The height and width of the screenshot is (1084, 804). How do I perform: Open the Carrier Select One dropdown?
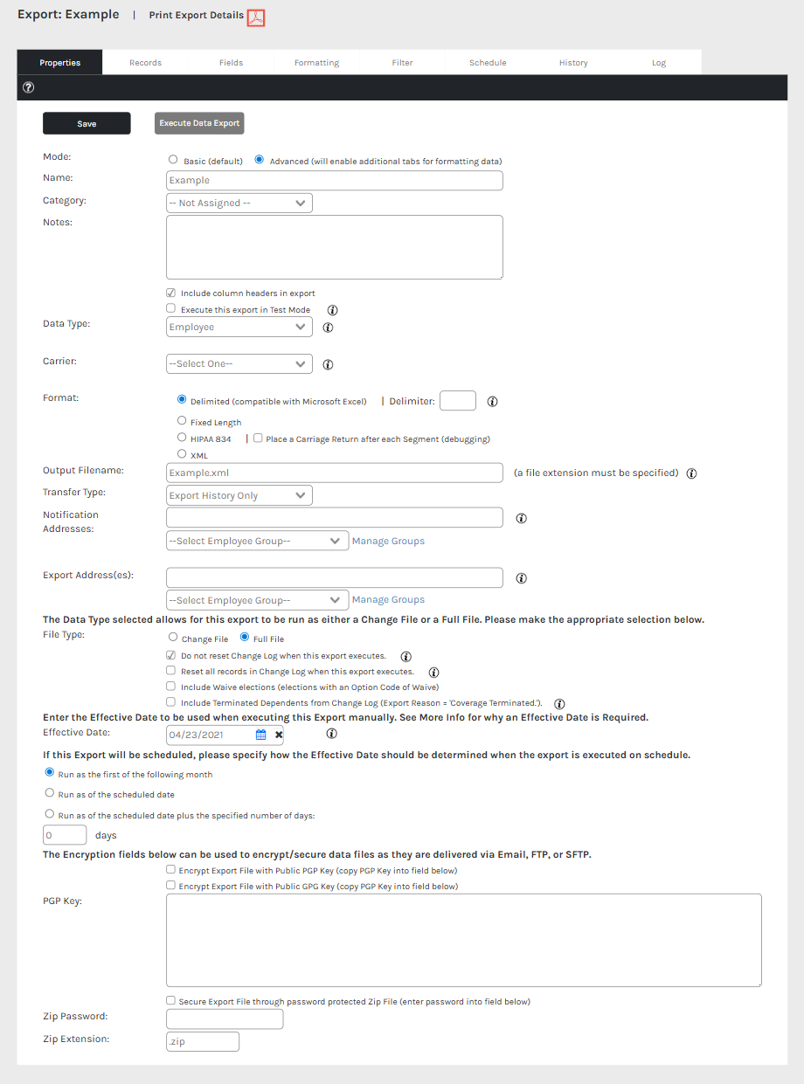coord(239,364)
